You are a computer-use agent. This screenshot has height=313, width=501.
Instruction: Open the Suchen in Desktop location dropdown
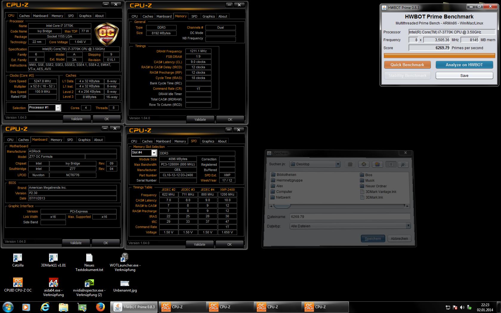coord(338,164)
